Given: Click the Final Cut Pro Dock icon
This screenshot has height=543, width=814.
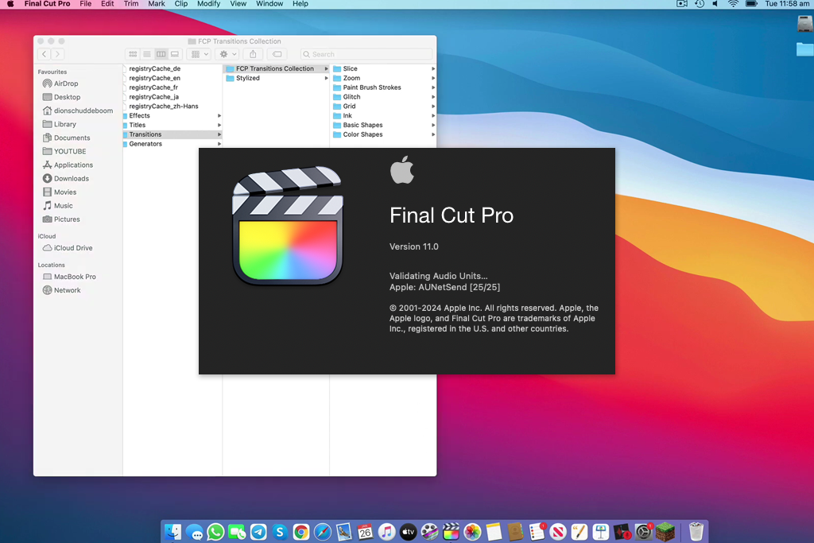Looking at the screenshot, I should coord(452,532).
